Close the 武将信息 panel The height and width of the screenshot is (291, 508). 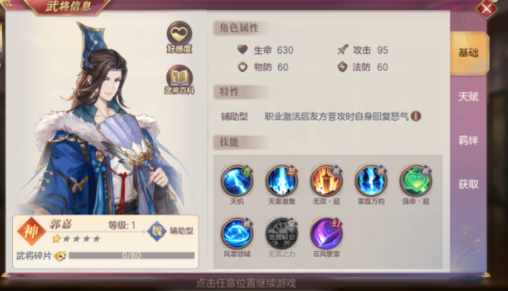click(x=486, y=9)
